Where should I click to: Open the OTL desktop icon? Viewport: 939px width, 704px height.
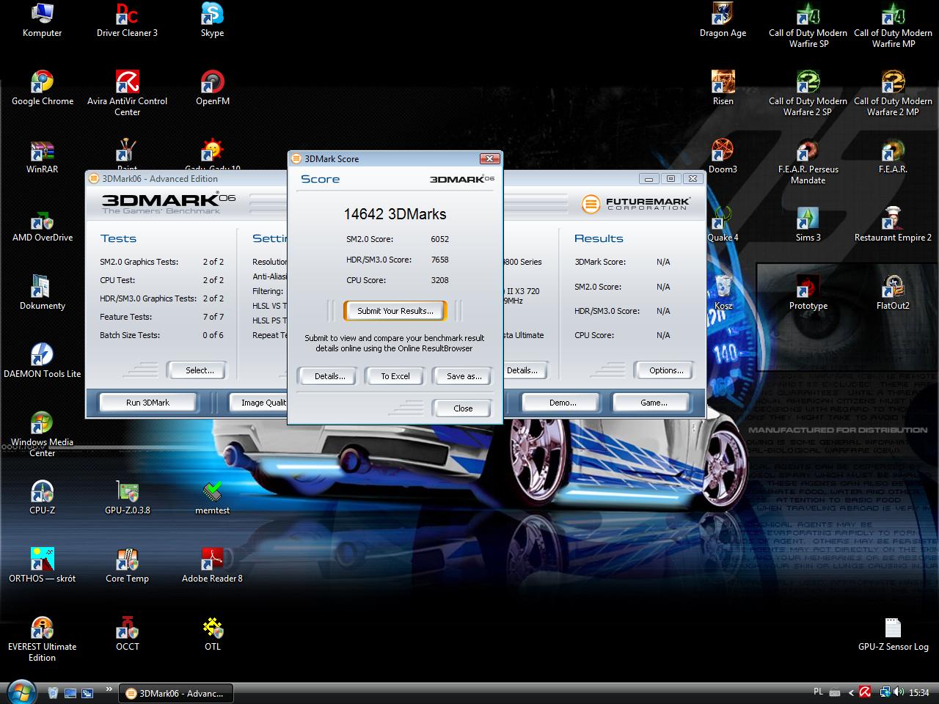(212, 634)
